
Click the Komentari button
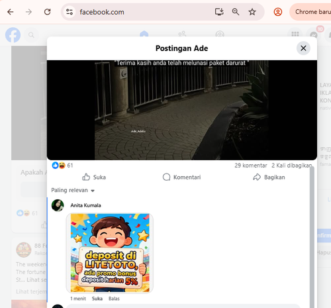tap(182, 177)
